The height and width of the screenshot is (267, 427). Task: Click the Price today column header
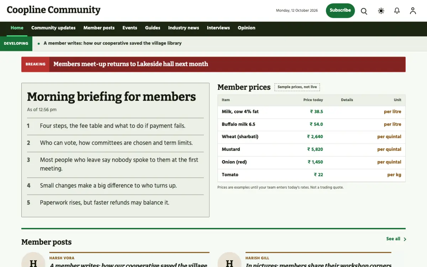pyautogui.click(x=313, y=100)
